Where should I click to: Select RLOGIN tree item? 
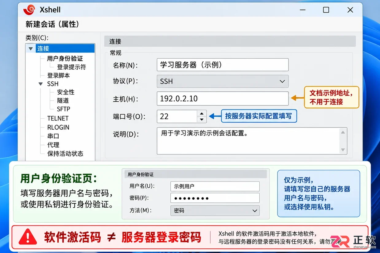click(x=58, y=127)
